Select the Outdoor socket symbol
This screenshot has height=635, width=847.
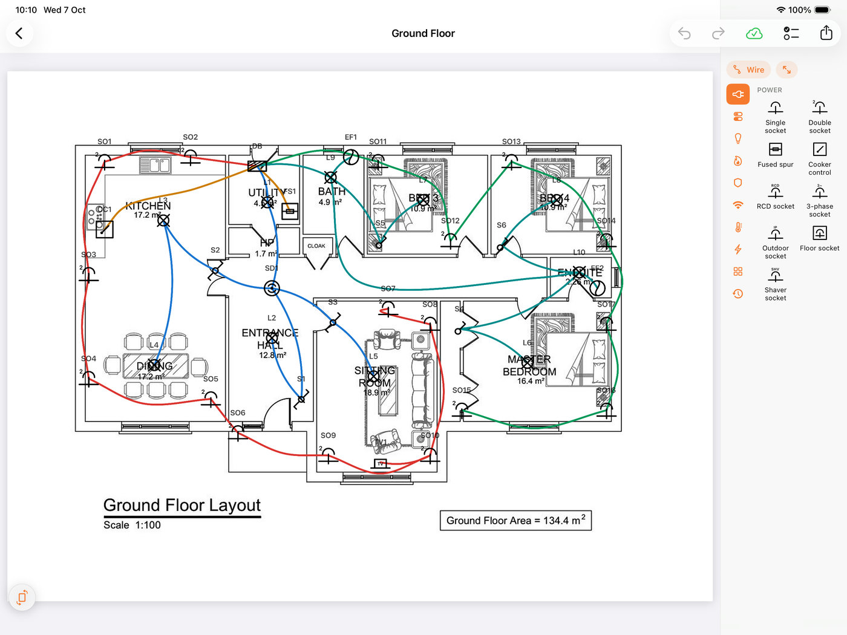(775, 242)
